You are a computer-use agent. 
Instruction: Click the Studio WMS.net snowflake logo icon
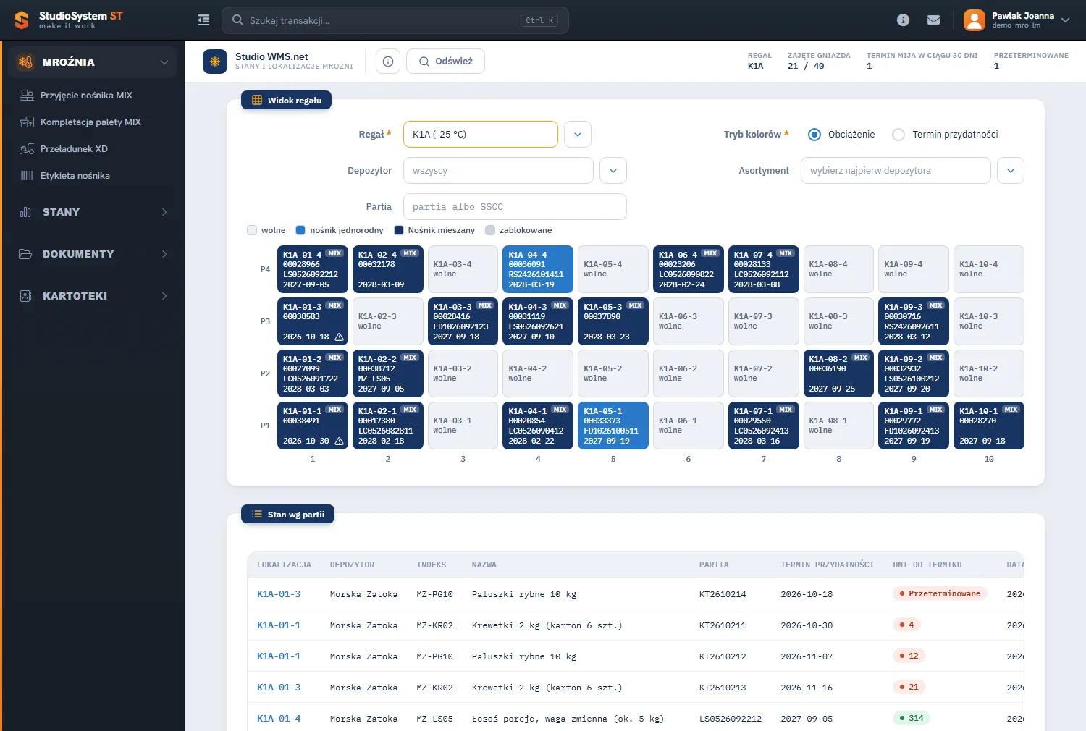215,62
